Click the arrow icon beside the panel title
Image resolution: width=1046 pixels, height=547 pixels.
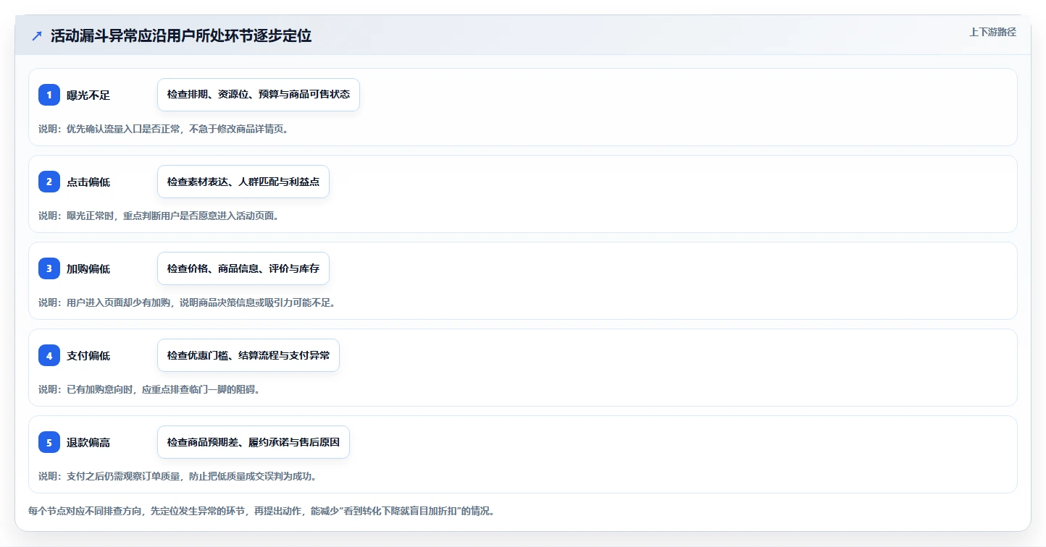(37, 35)
